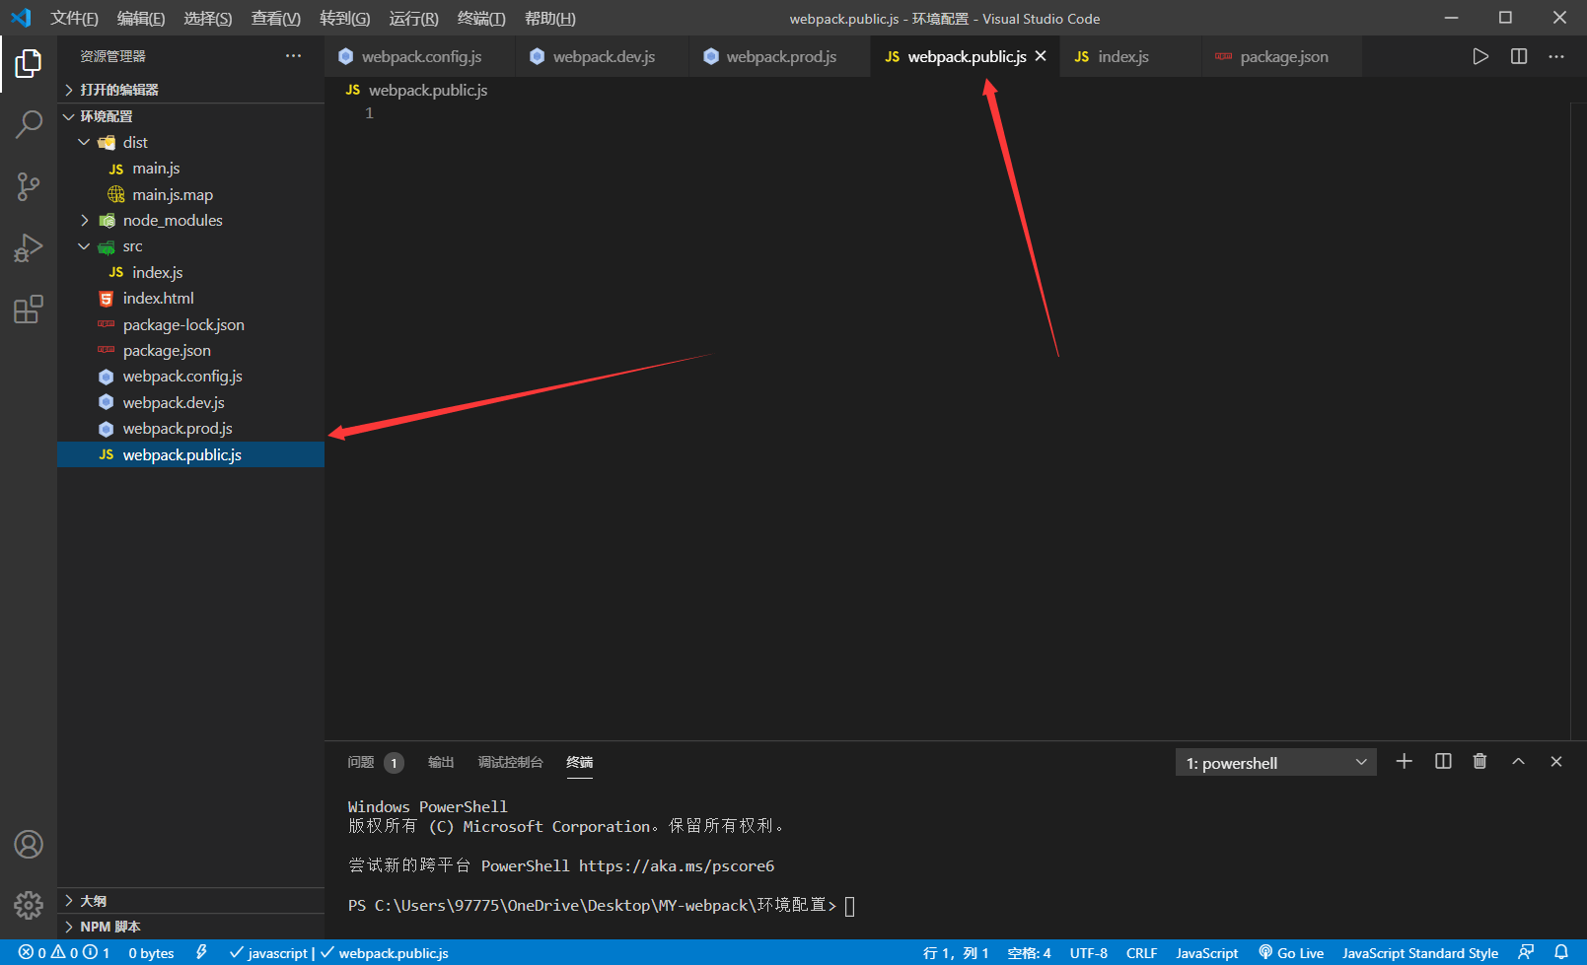The width and height of the screenshot is (1587, 965).
Task: Open the Search view icon
Action: click(x=29, y=124)
